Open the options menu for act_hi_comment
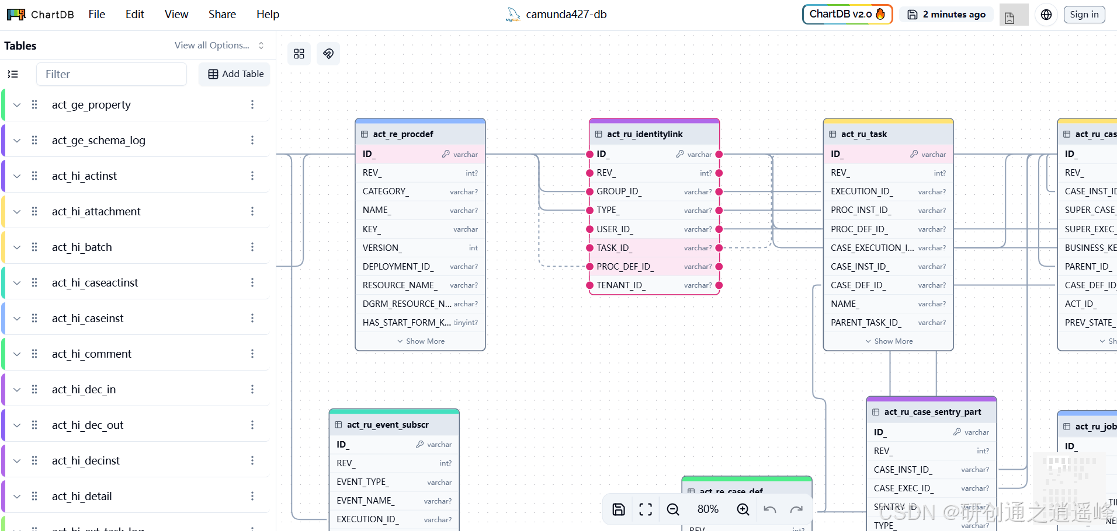 (252, 354)
